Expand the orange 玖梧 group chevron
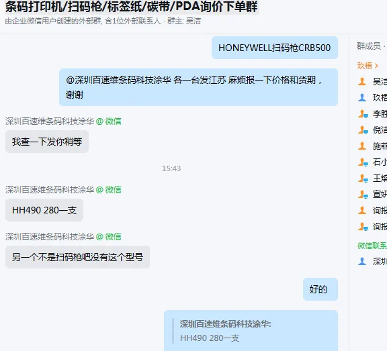This screenshot has width=387, height=351. 376,66
